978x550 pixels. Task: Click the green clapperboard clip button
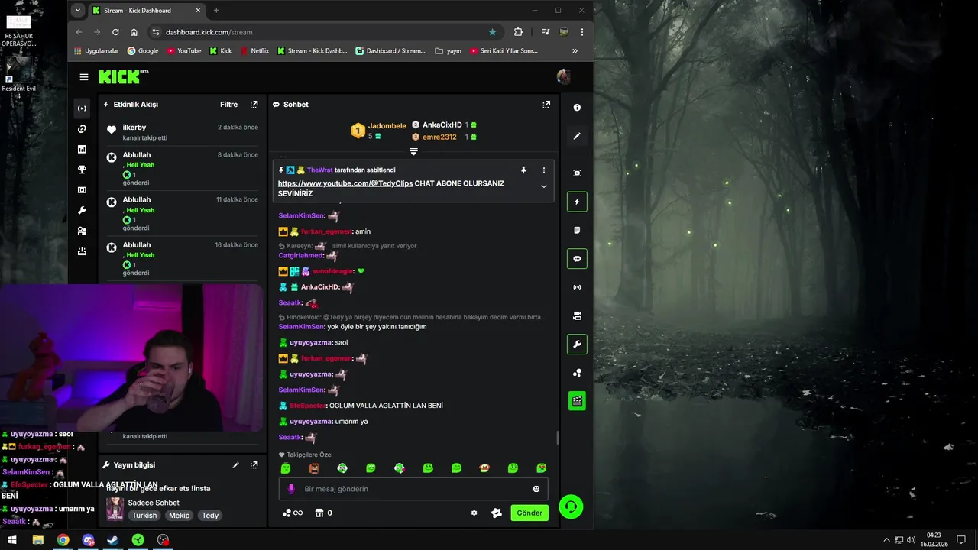(x=577, y=401)
